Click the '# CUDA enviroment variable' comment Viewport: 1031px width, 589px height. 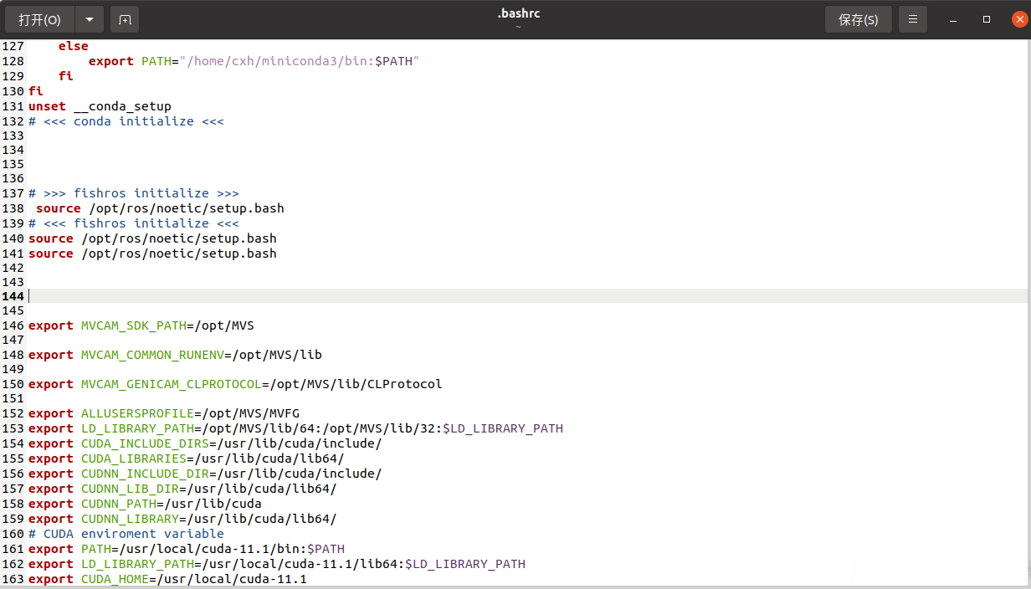tap(126, 534)
